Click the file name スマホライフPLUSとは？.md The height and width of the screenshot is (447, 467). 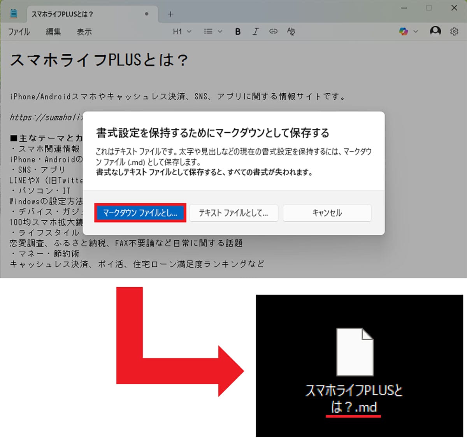354,399
